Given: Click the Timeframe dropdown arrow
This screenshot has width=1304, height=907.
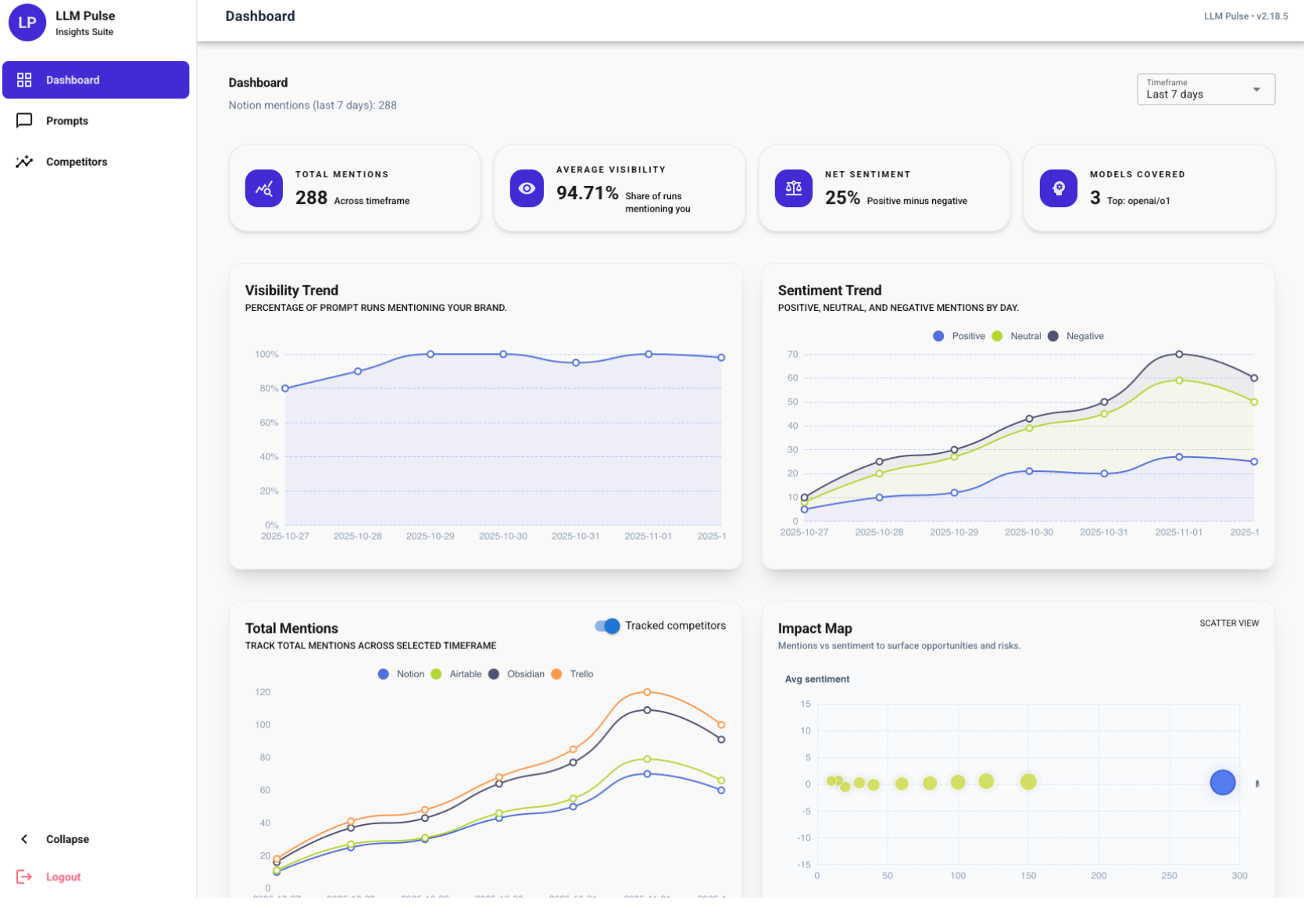Looking at the screenshot, I should tap(1256, 89).
